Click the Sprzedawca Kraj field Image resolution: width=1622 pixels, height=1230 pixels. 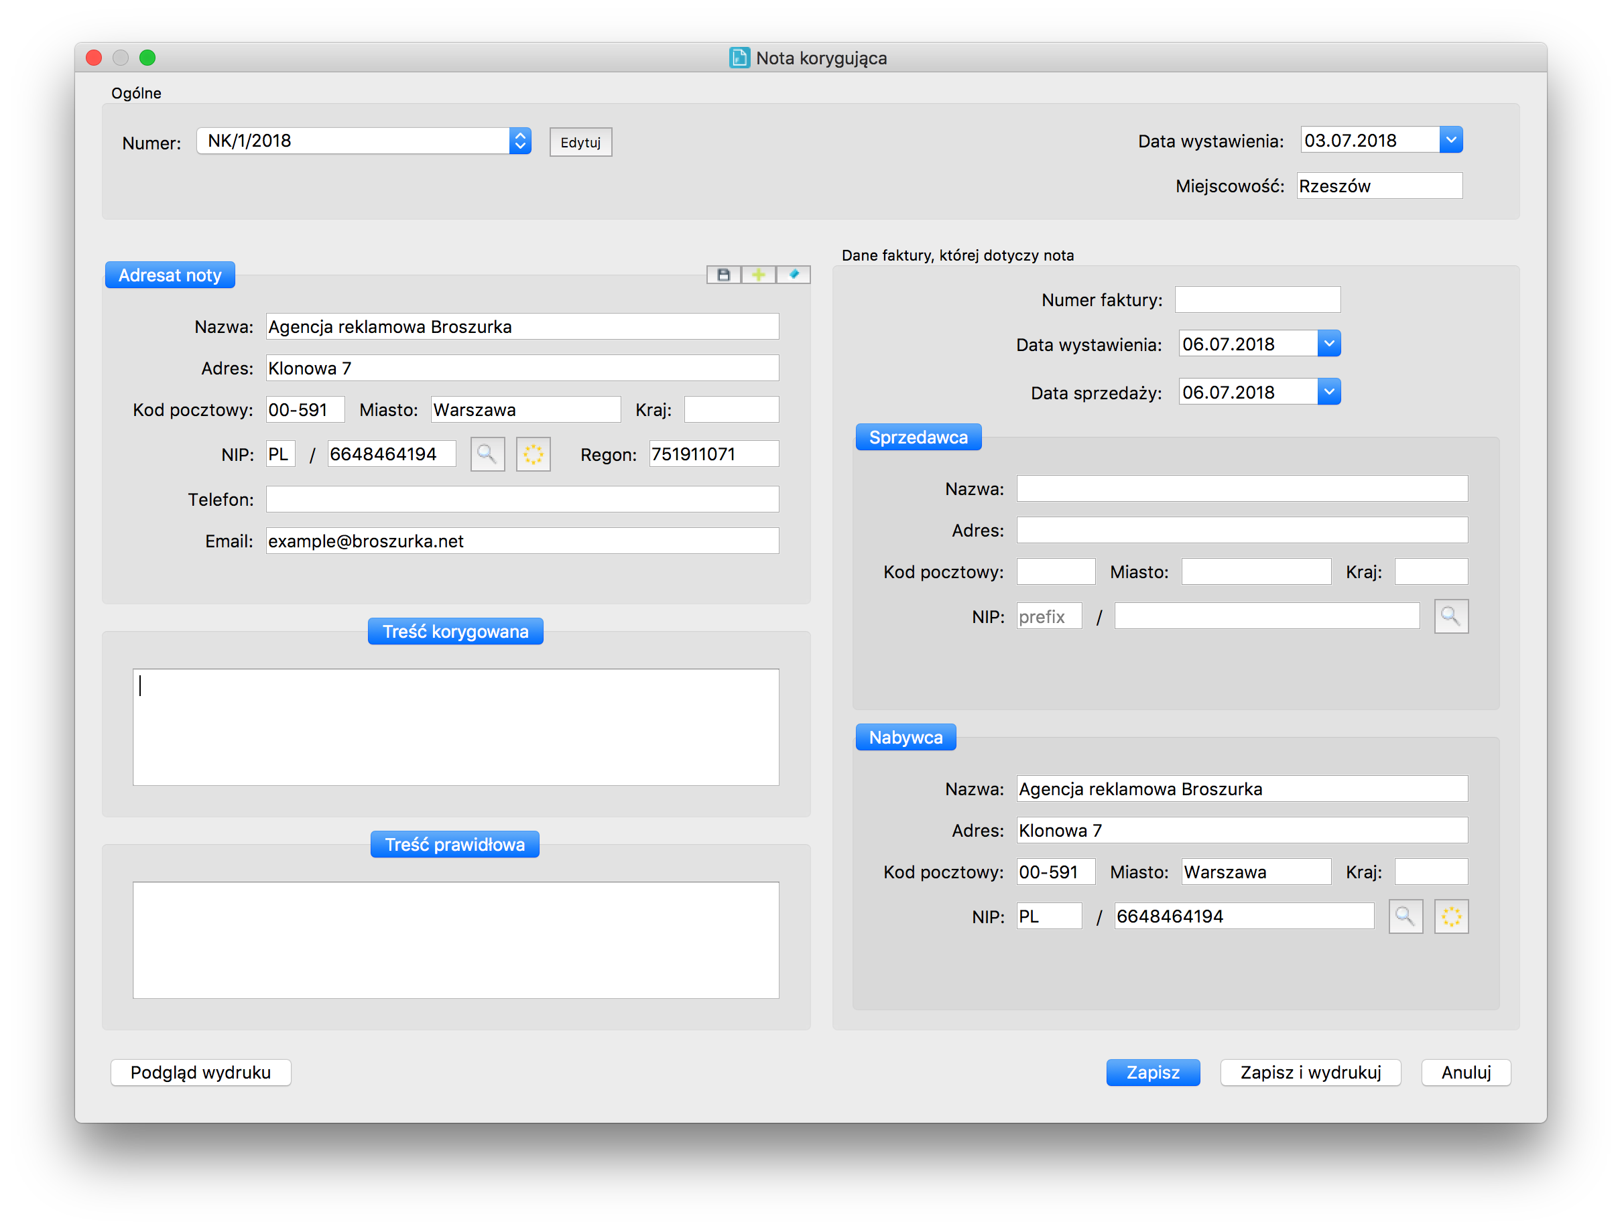(1432, 571)
